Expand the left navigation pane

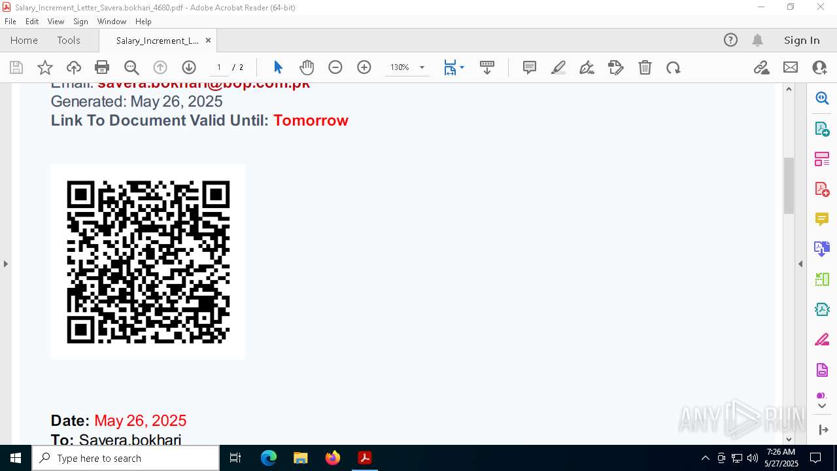[x=5, y=264]
